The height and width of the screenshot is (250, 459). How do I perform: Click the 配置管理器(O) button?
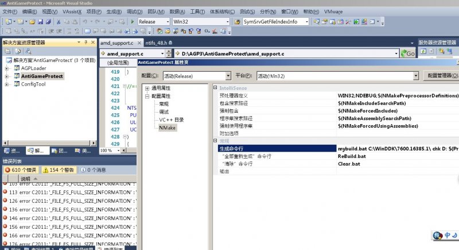click(x=442, y=76)
